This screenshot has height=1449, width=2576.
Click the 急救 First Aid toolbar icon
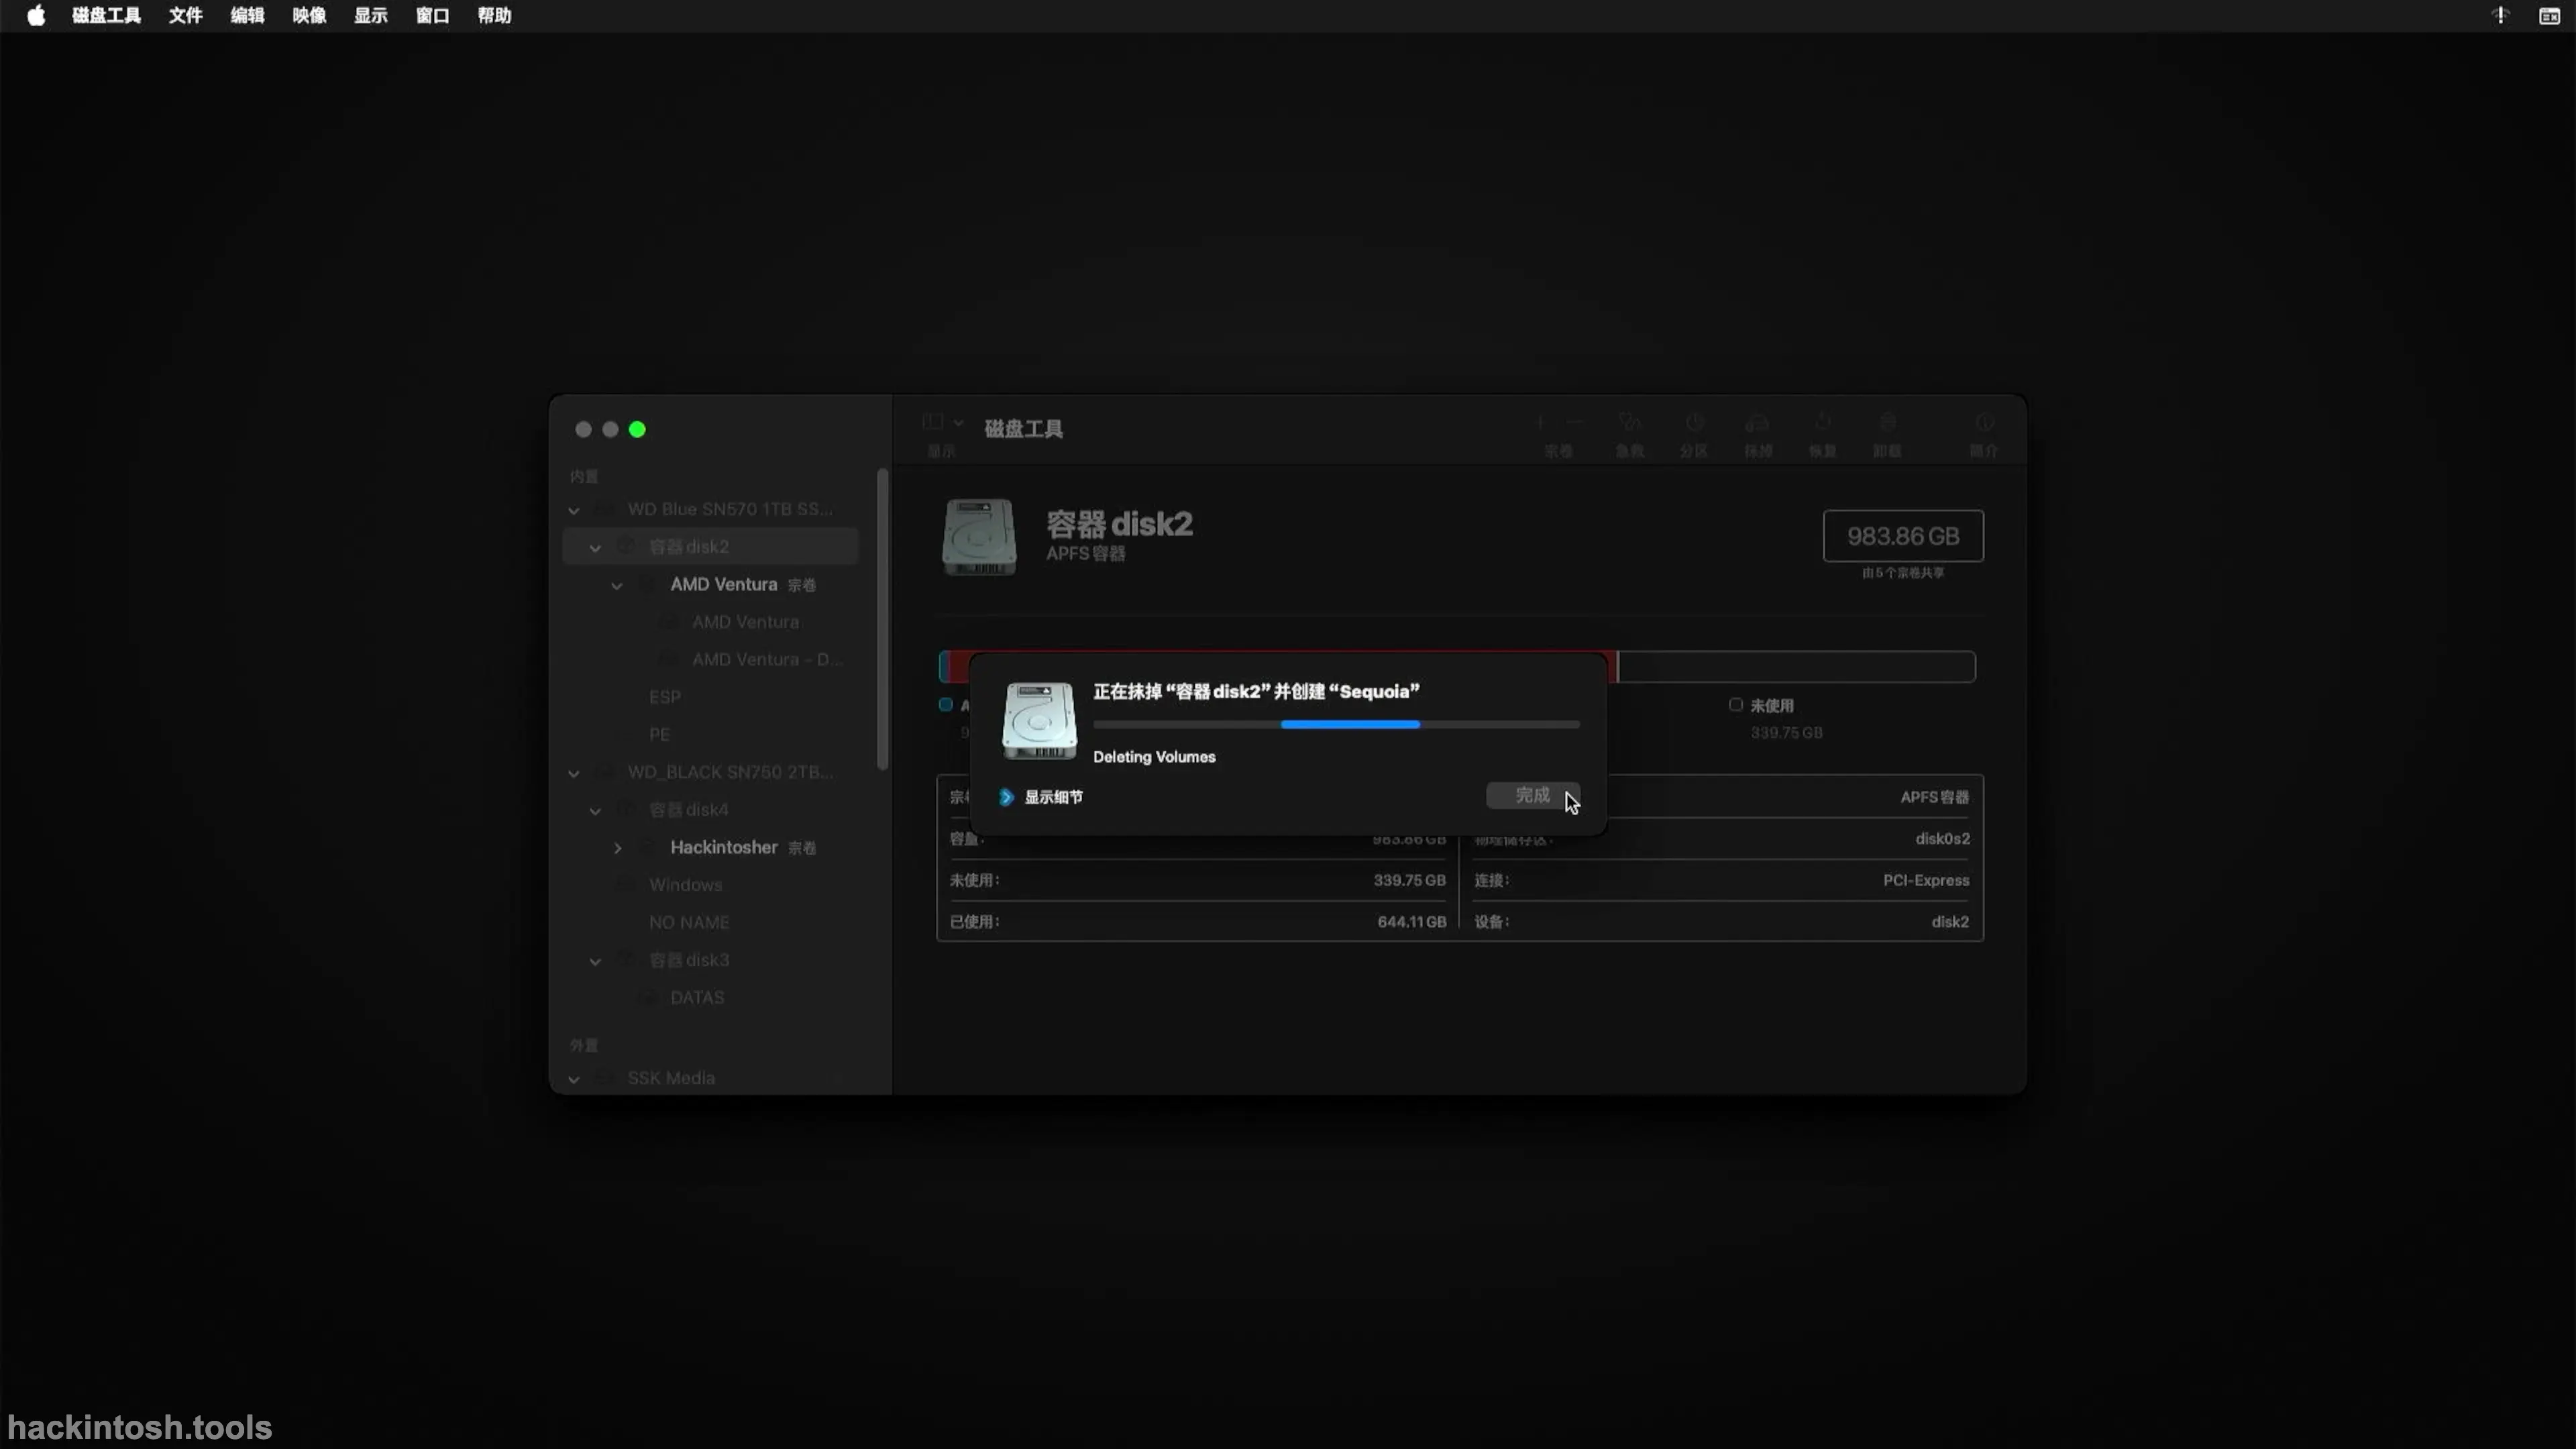coord(1629,422)
